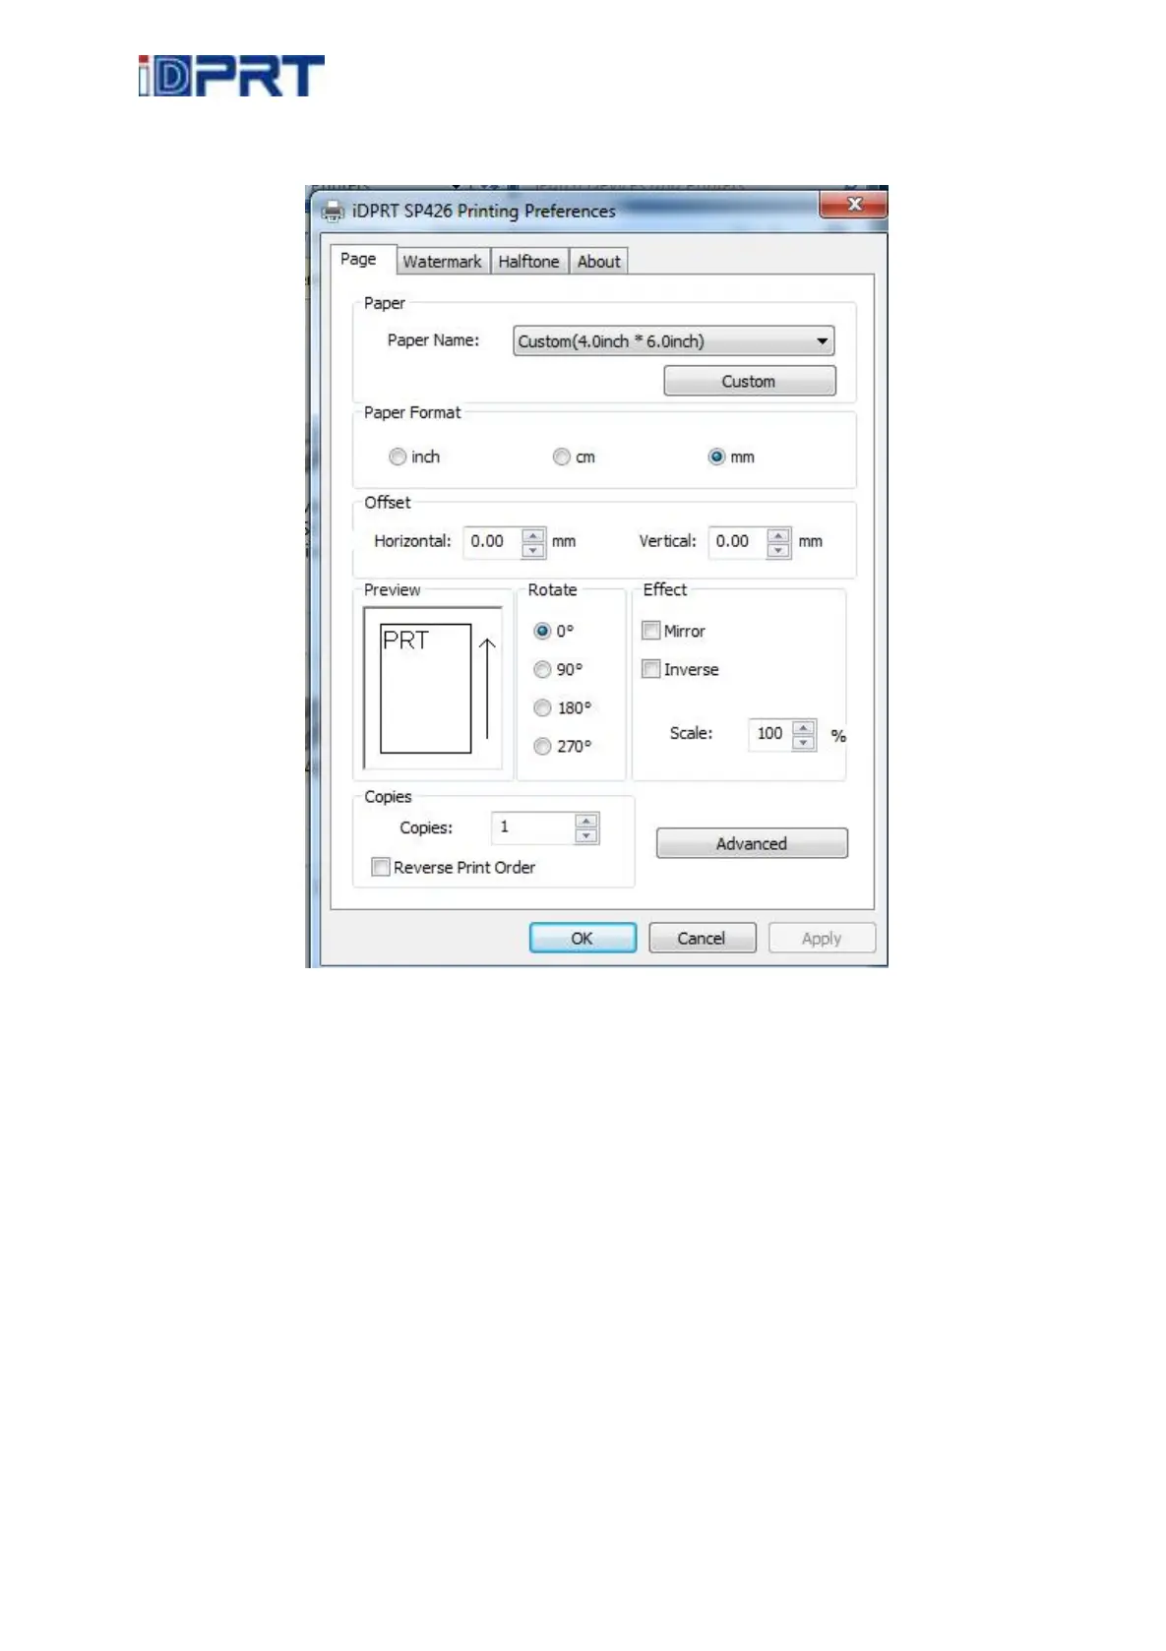
Task: Open the Advanced settings button
Action: 752,843
